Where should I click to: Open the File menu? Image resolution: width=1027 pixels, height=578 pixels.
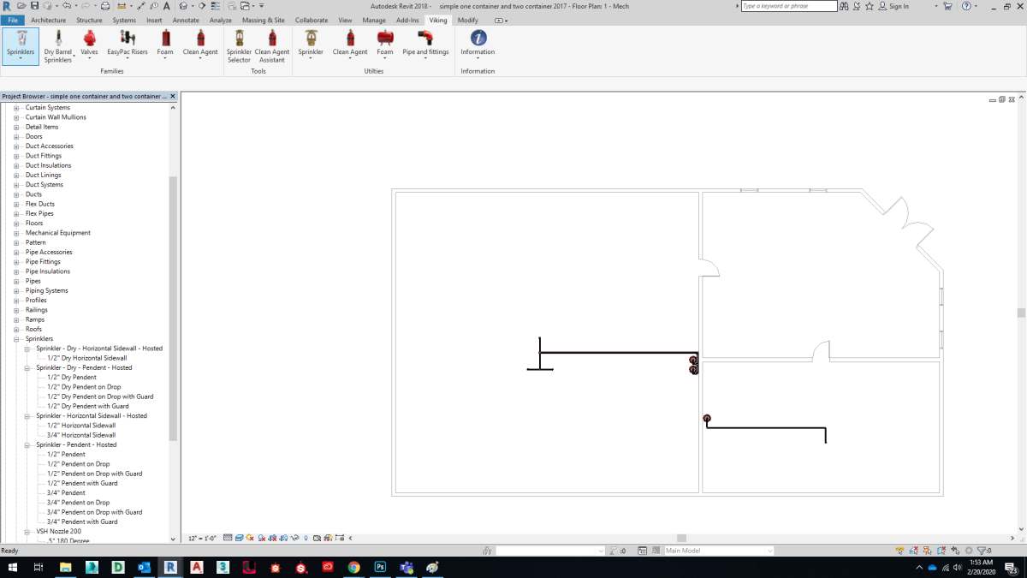coord(13,20)
